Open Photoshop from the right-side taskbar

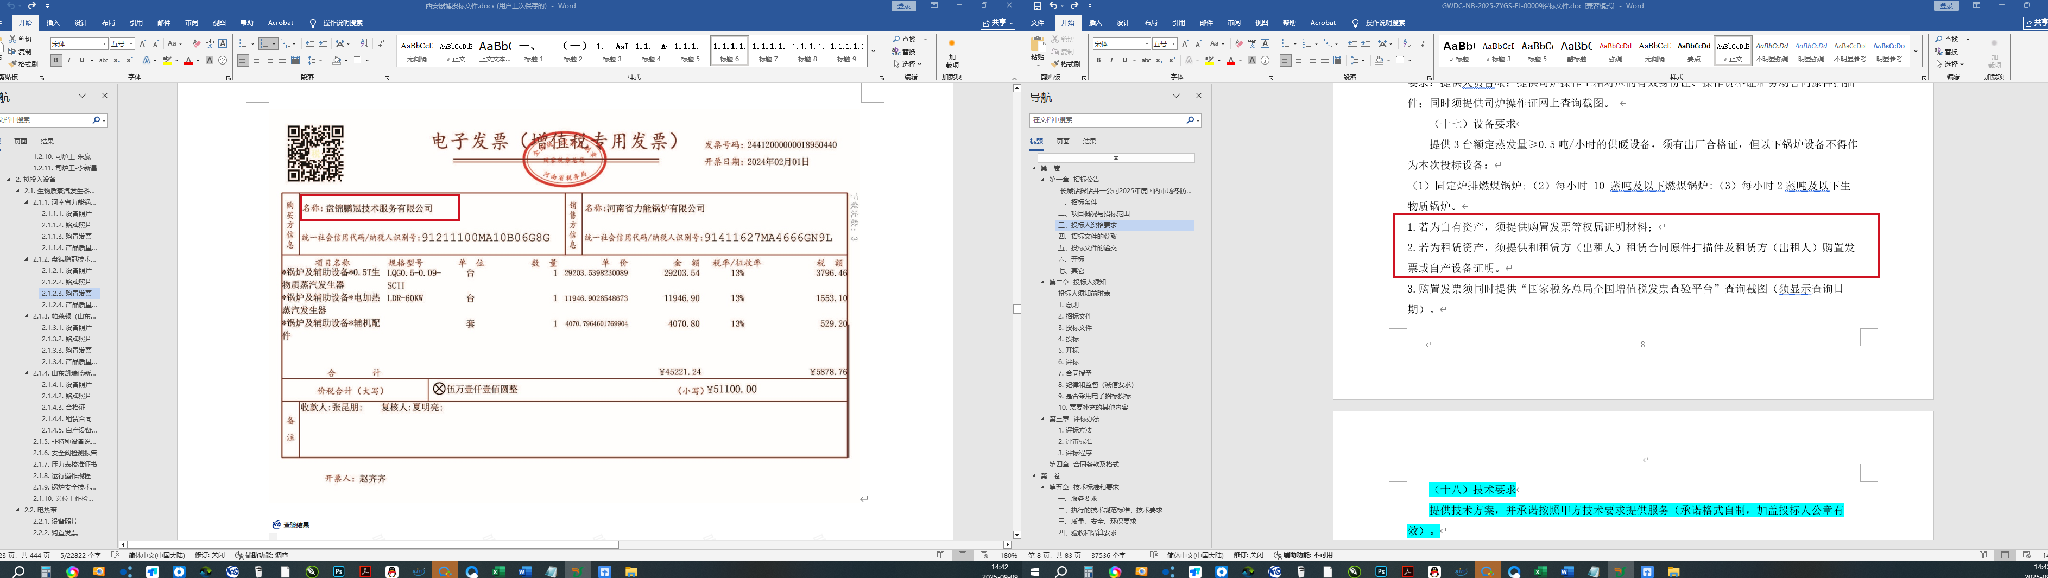point(1381,571)
